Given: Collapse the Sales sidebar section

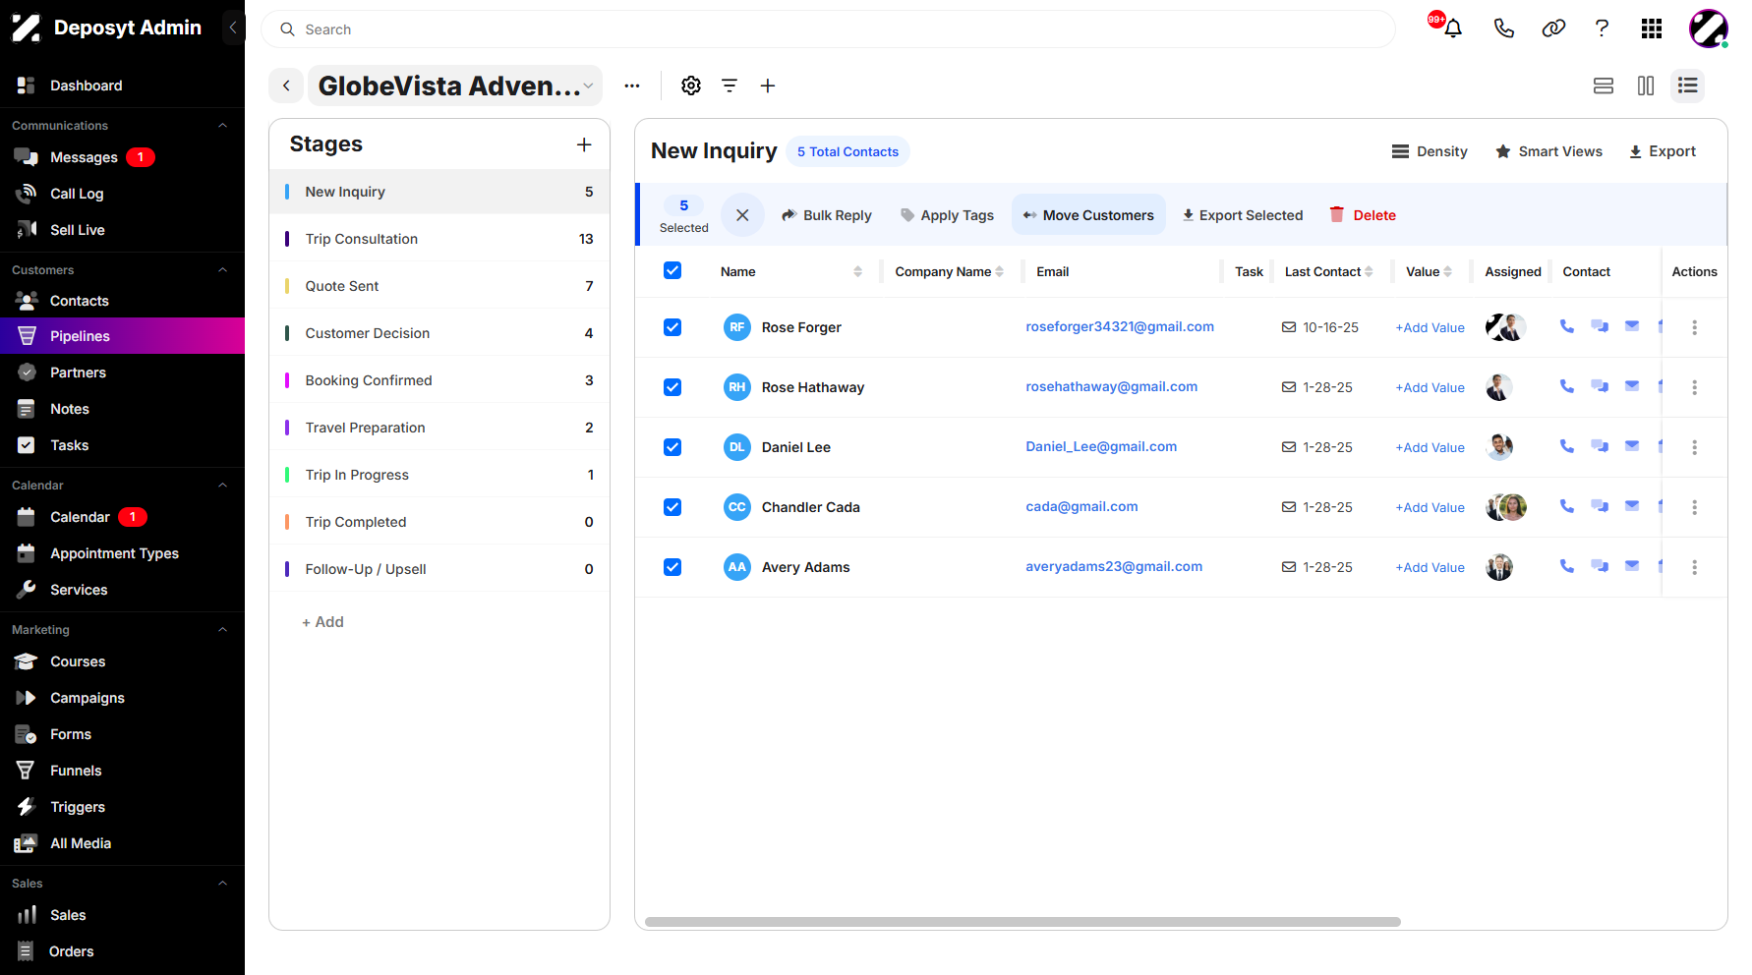Looking at the screenshot, I should 222,884.
